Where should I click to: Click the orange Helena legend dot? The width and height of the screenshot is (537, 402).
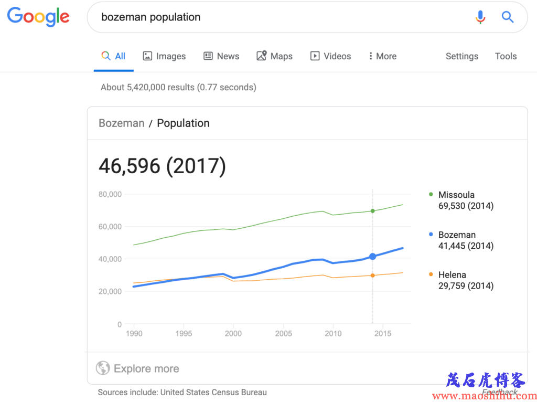tap(431, 274)
